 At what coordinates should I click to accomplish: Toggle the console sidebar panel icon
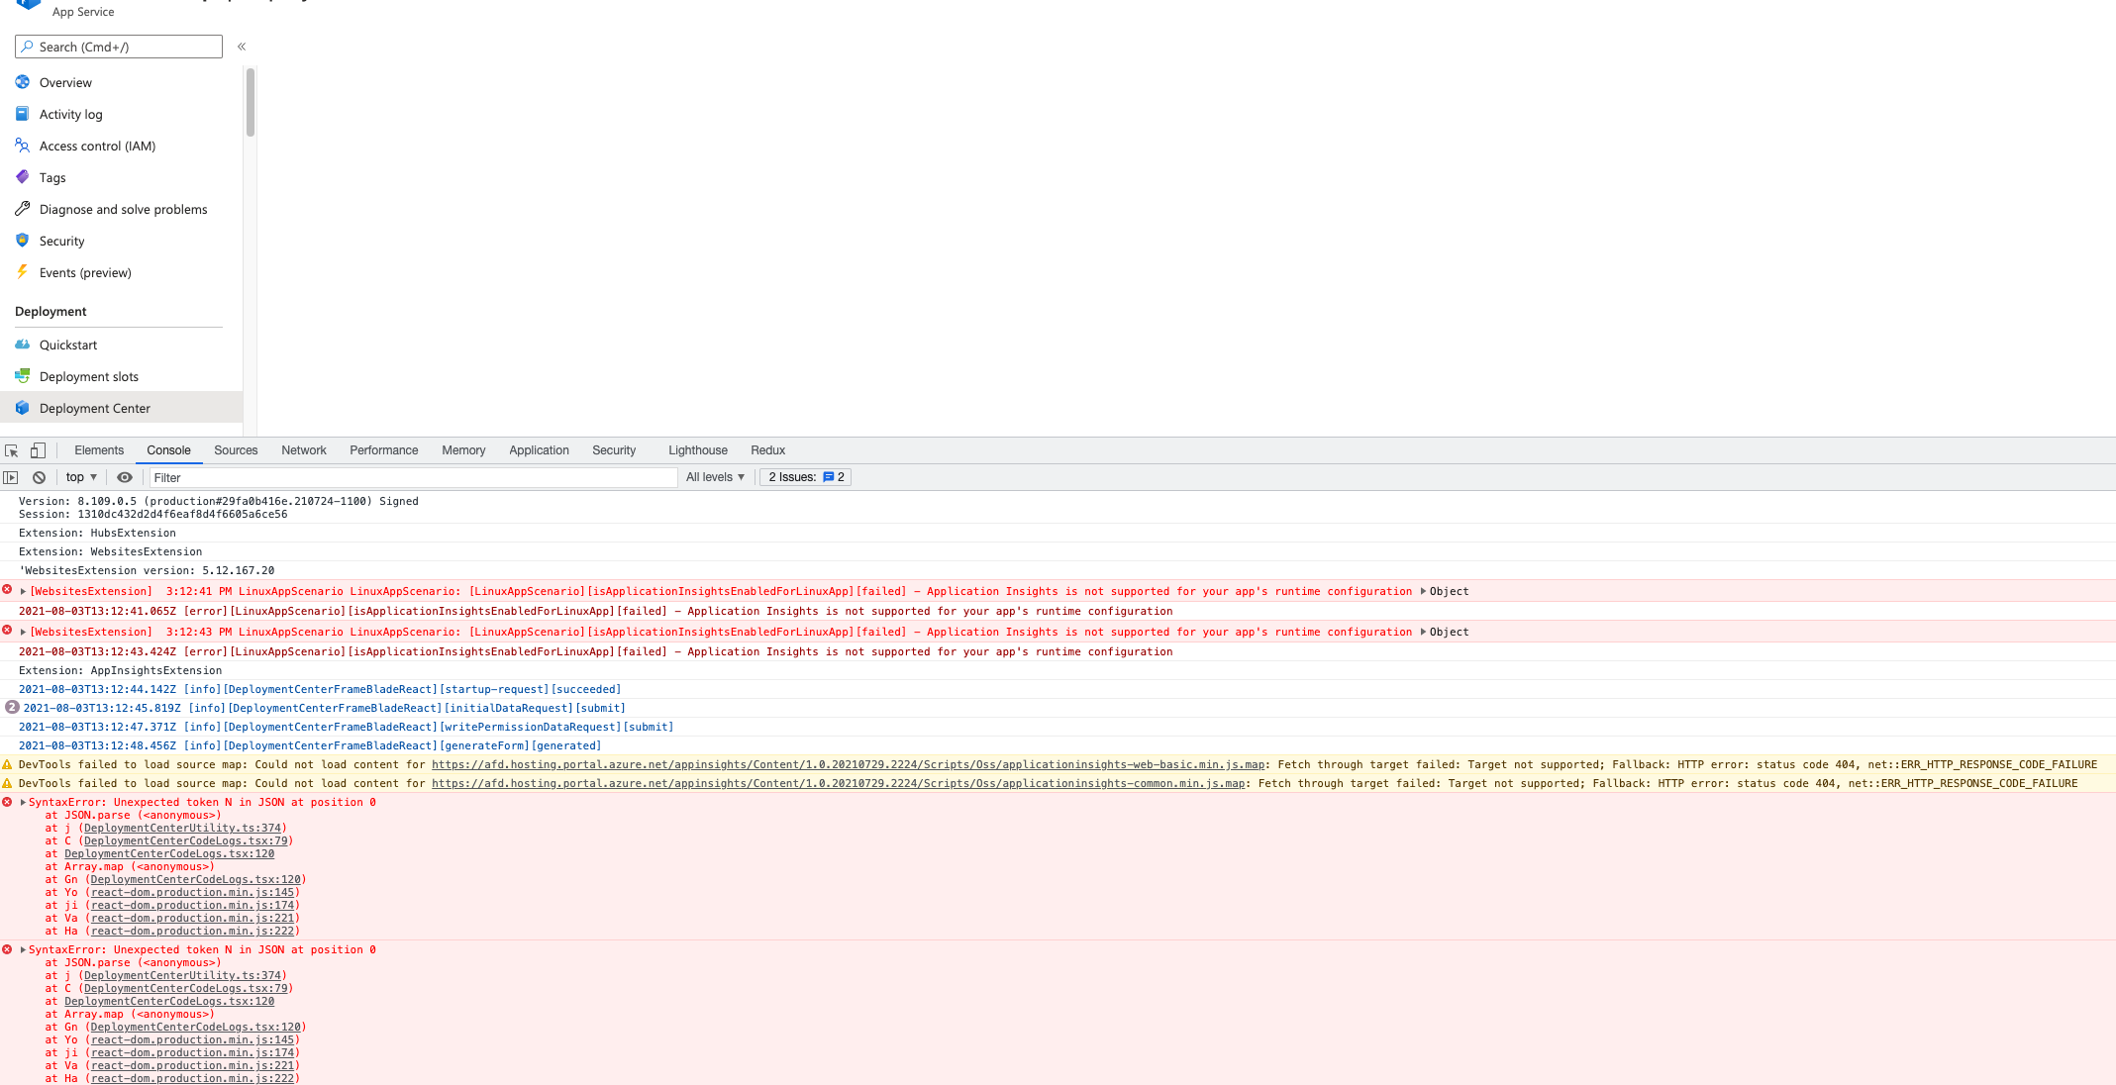pyautogui.click(x=11, y=477)
